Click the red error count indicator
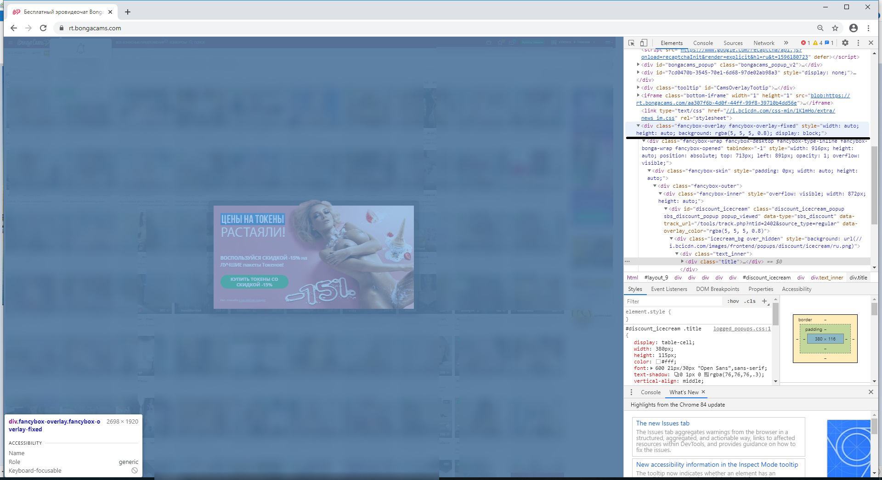Image resolution: width=882 pixels, height=480 pixels. click(x=805, y=43)
